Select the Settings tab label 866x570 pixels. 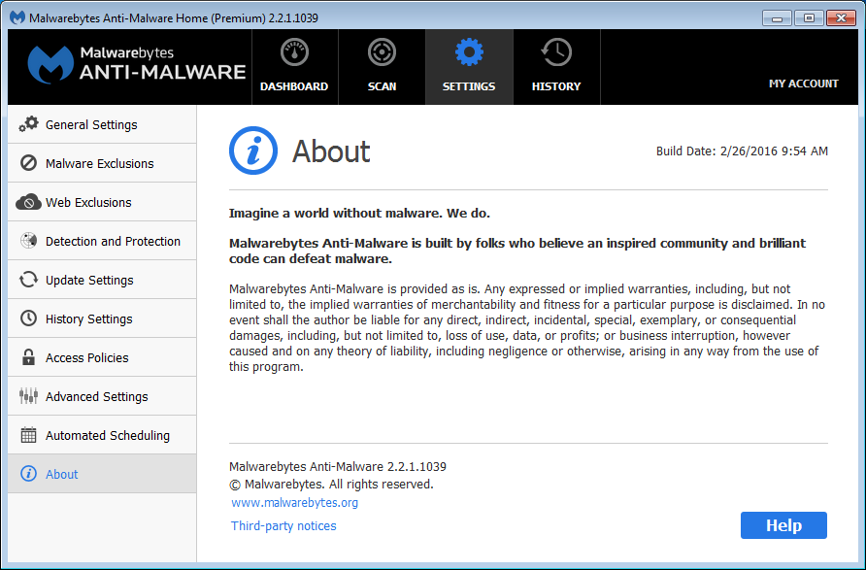[469, 86]
